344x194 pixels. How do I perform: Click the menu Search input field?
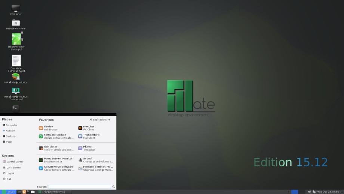click(79, 187)
